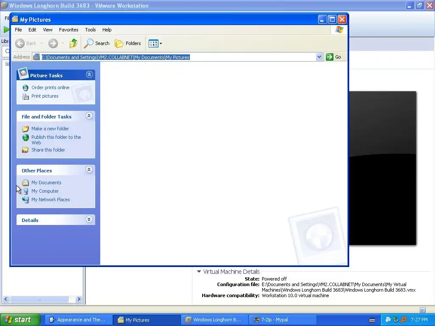This screenshot has height=326, width=435.
Task: Open the Help menu
Action: 107,30
